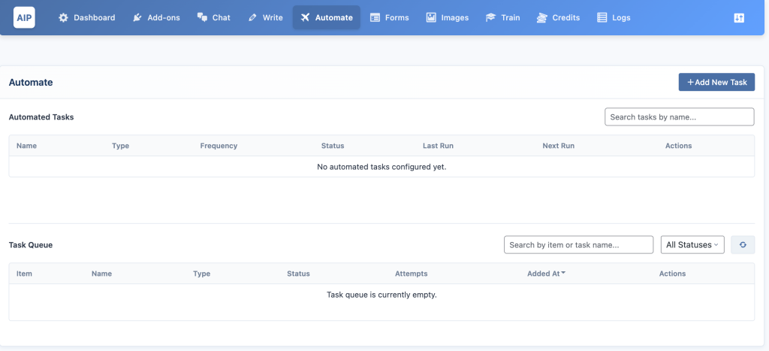Click the sync arrows icon in top bar

point(739,18)
